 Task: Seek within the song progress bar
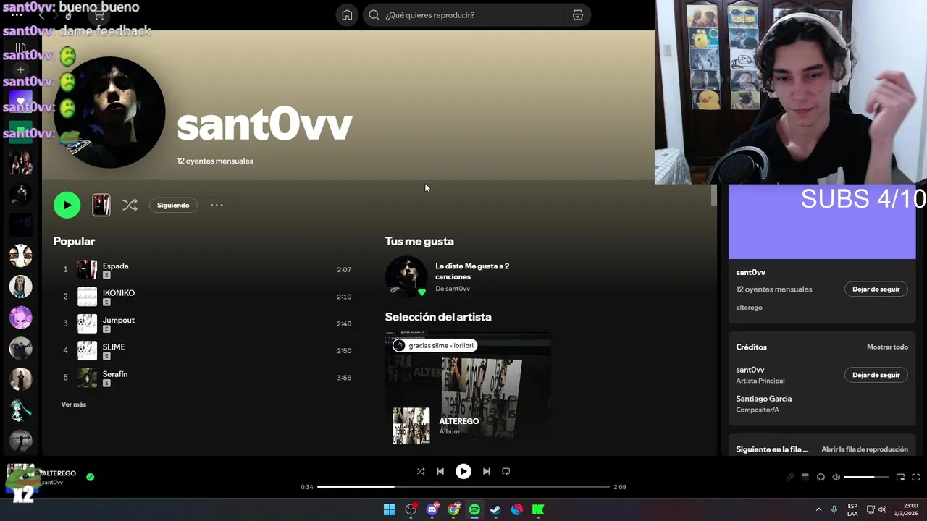(463, 487)
